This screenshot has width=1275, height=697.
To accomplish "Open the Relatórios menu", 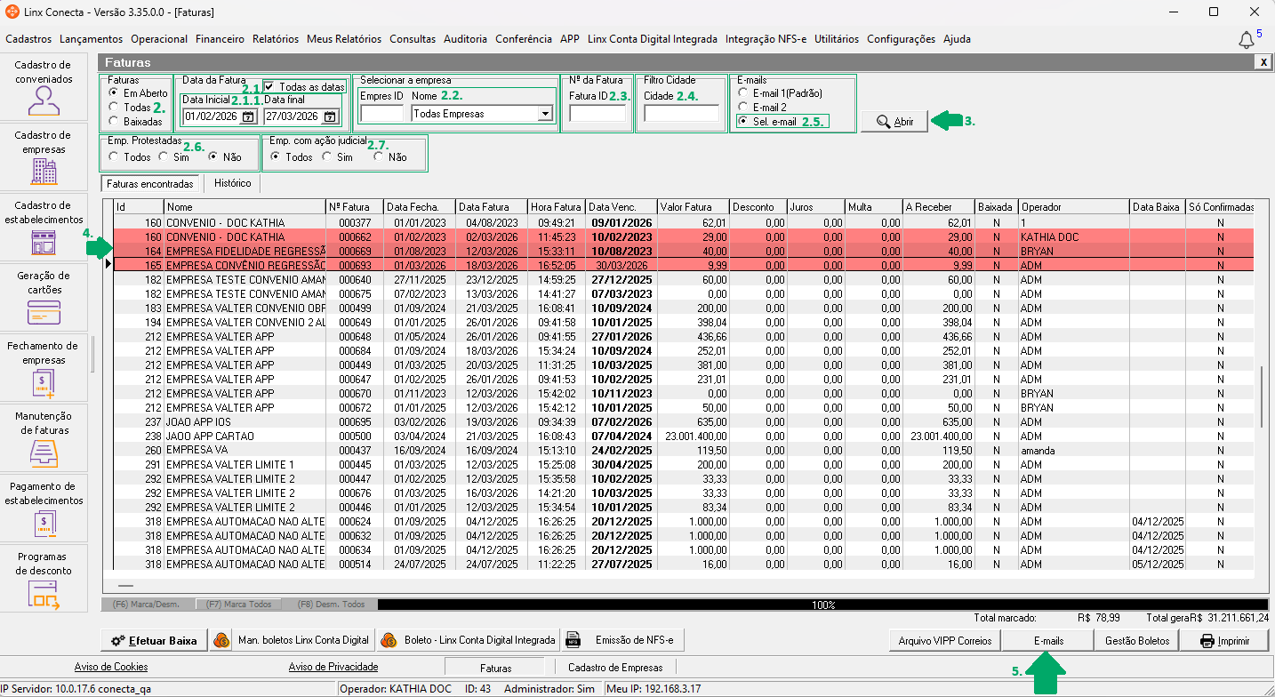I will point(275,39).
